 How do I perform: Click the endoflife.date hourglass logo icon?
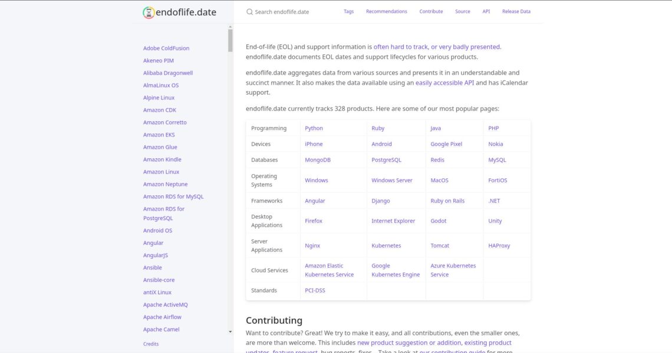pos(149,12)
